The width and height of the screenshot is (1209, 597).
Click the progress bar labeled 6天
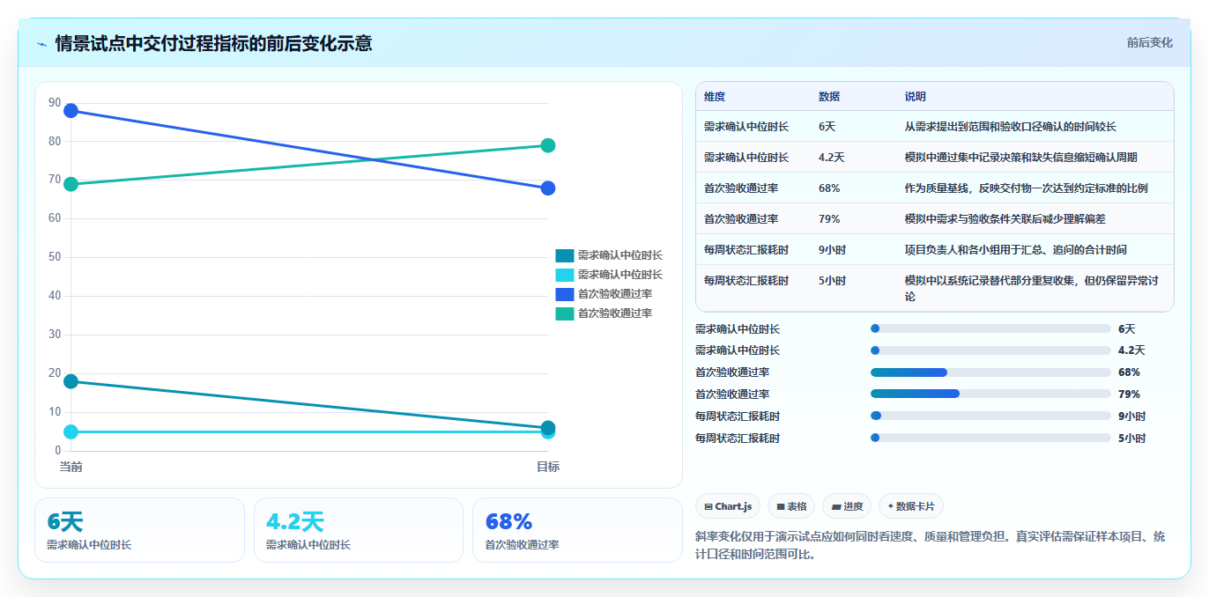click(x=990, y=328)
